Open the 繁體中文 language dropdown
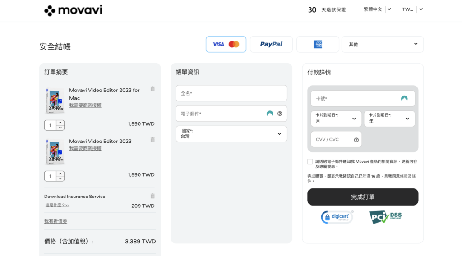The image size is (462, 256). 377,9
